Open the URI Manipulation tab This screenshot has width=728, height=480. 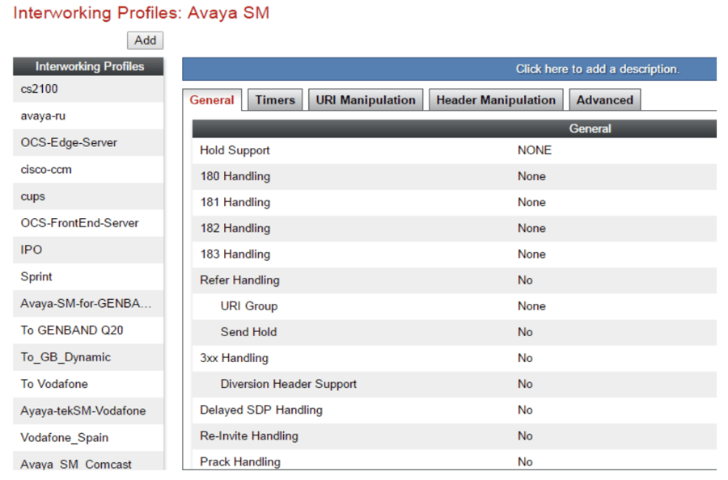[366, 100]
